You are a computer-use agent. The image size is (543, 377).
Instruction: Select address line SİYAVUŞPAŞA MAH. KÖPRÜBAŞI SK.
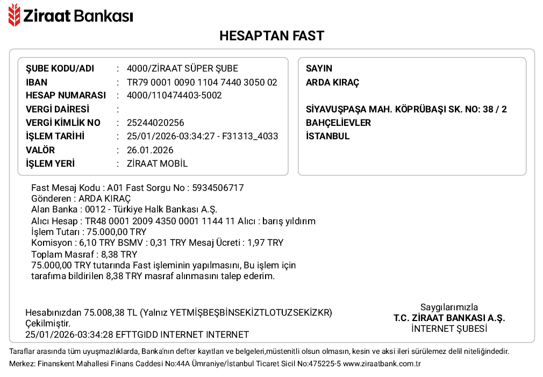(406, 109)
